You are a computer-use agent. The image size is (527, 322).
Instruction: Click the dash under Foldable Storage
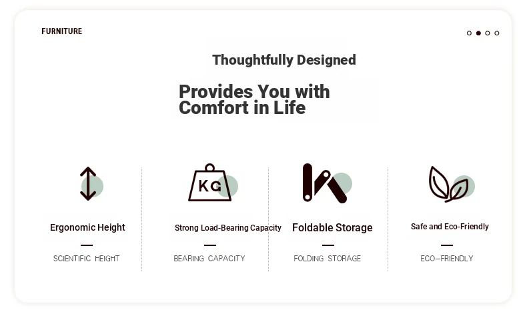(328, 245)
